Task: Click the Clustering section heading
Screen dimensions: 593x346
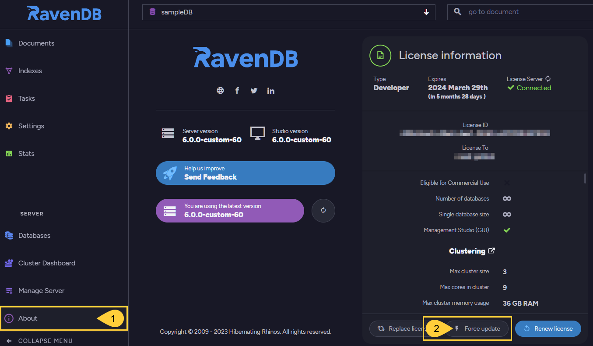Action: (467, 251)
